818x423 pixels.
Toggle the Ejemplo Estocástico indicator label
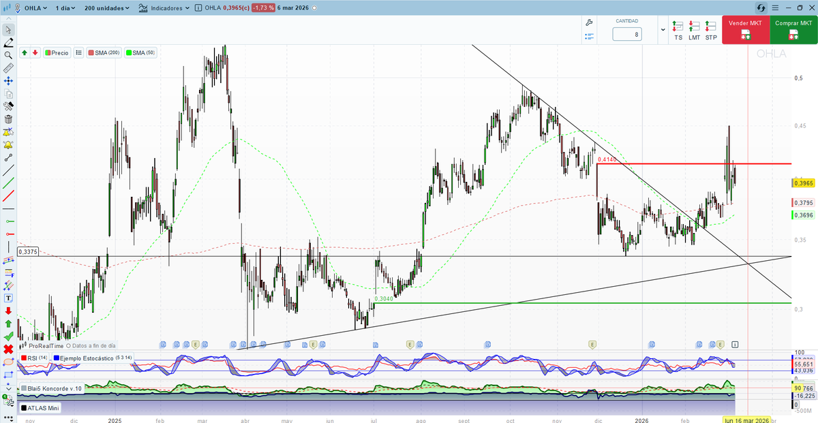(x=93, y=358)
